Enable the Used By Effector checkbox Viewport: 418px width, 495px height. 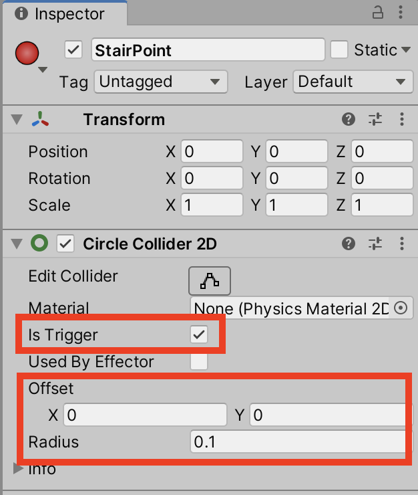click(x=199, y=362)
